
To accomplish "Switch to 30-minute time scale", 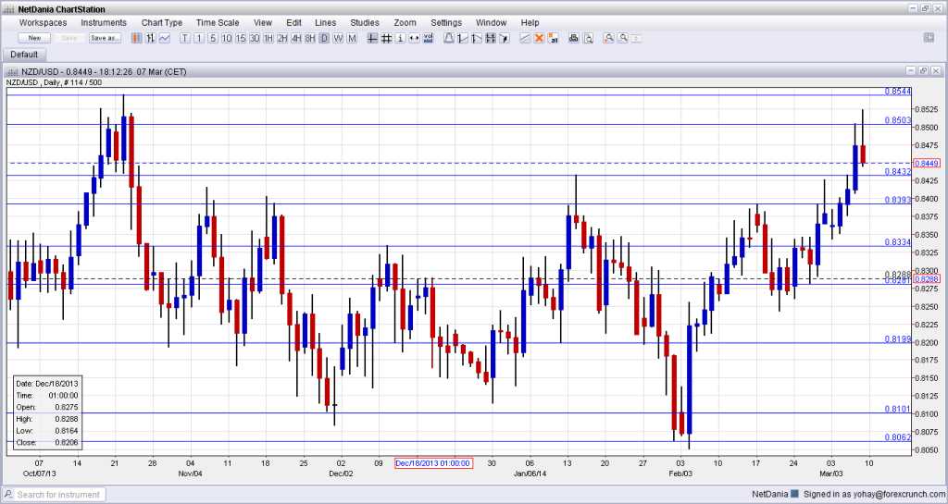I will (x=255, y=38).
